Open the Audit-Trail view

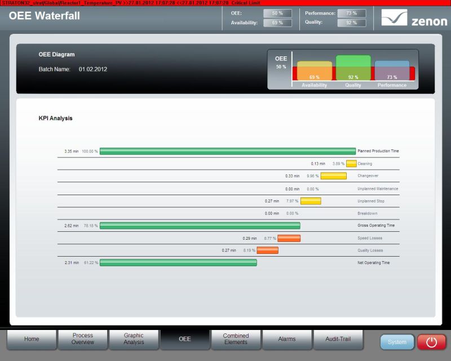(338, 339)
